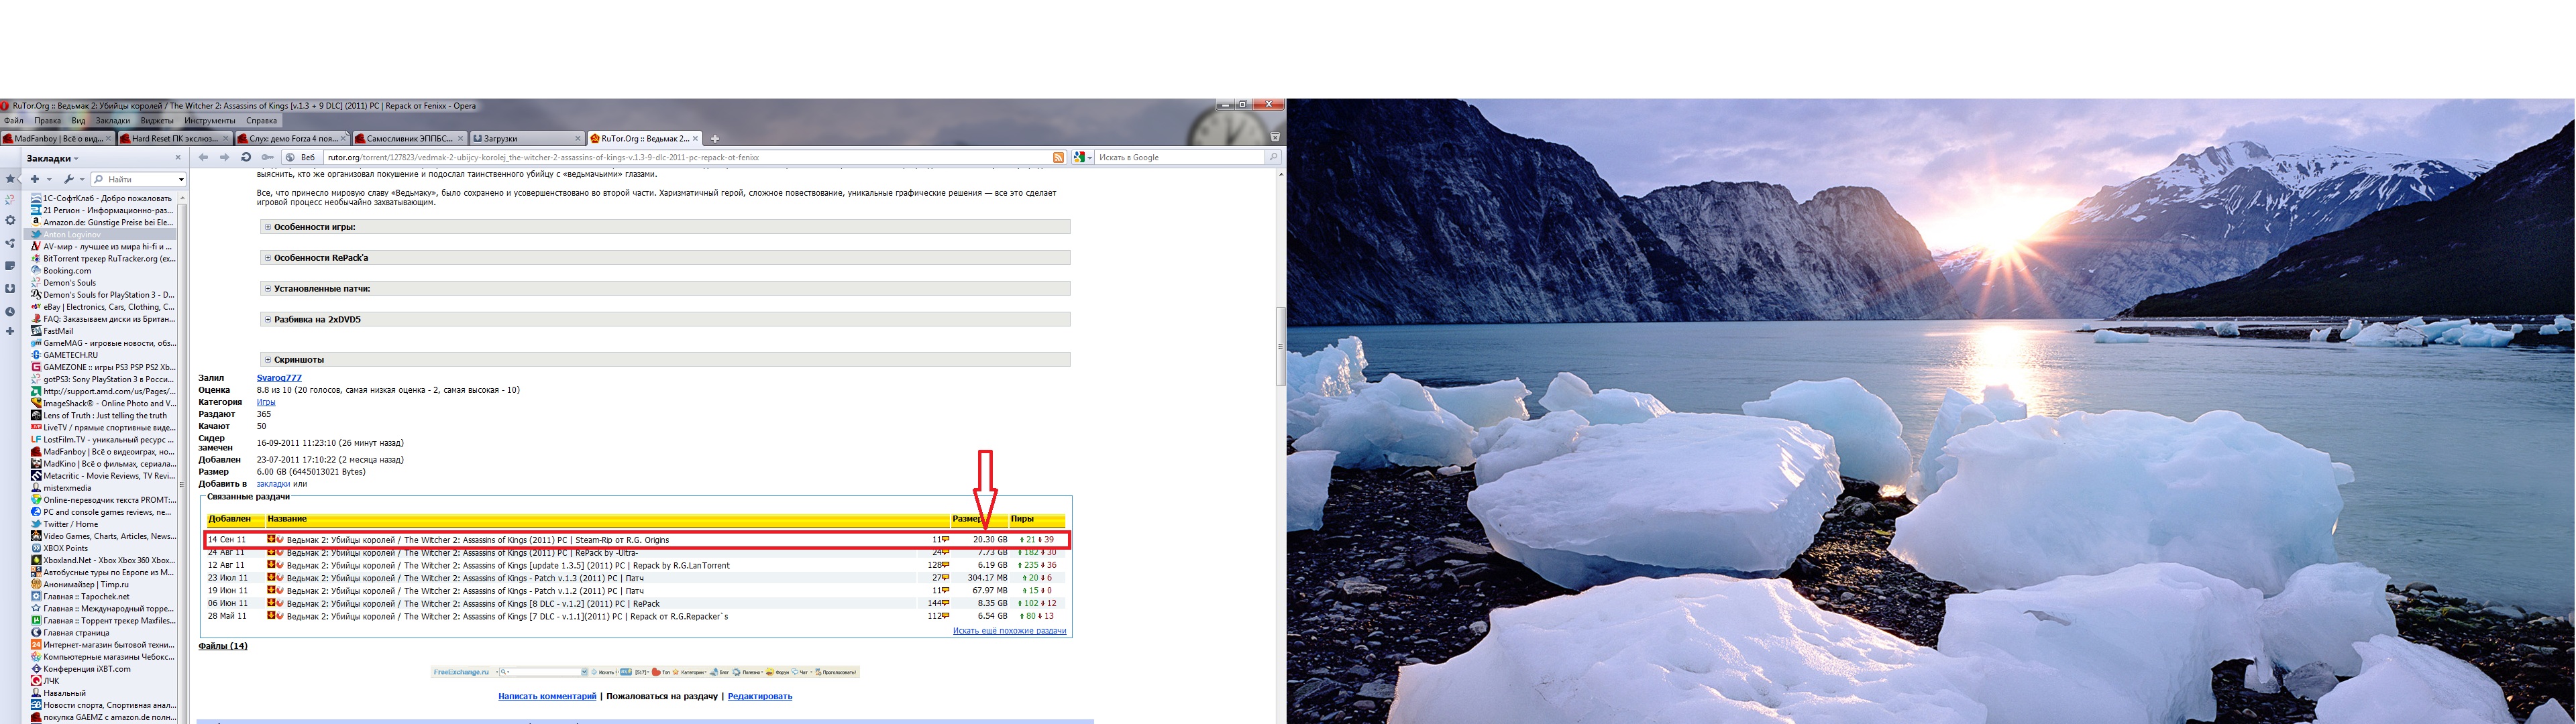
Task: Click the bookmarks star panel icon
Action: pos(10,179)
